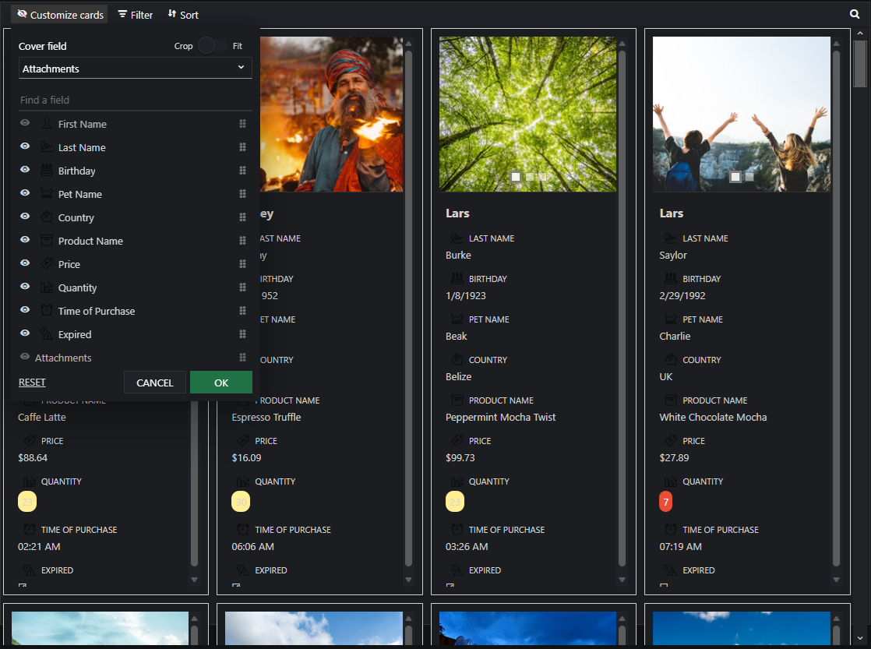Click the Quantity chart icon in list
This screenshot has height=649, width=871.
point(47,287)
